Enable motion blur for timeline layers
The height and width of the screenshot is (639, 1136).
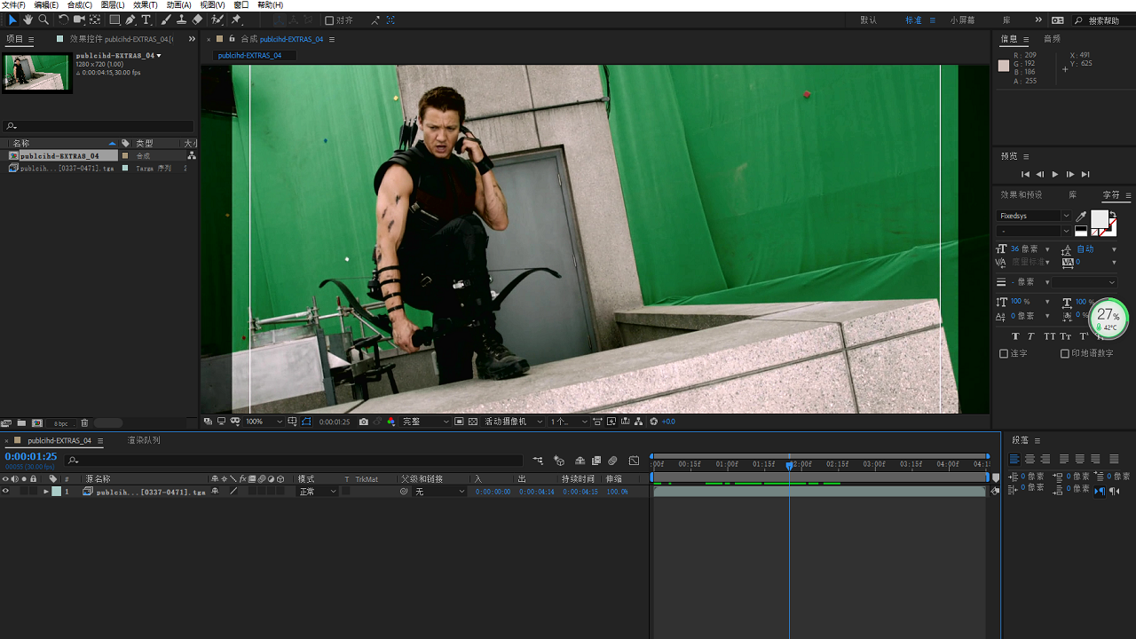click(612, 461)
